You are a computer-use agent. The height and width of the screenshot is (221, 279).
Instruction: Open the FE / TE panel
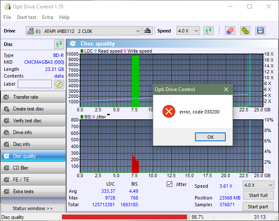click(x=33, y=180)
